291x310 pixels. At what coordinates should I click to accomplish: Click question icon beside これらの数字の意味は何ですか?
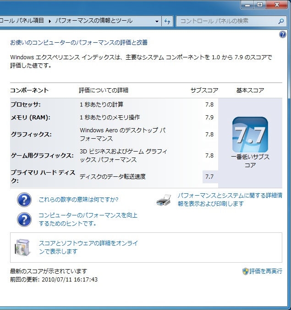point(24,200)
